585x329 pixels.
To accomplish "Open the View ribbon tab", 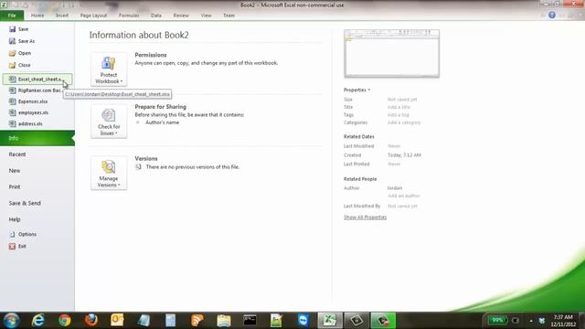I will pos(206,16).
